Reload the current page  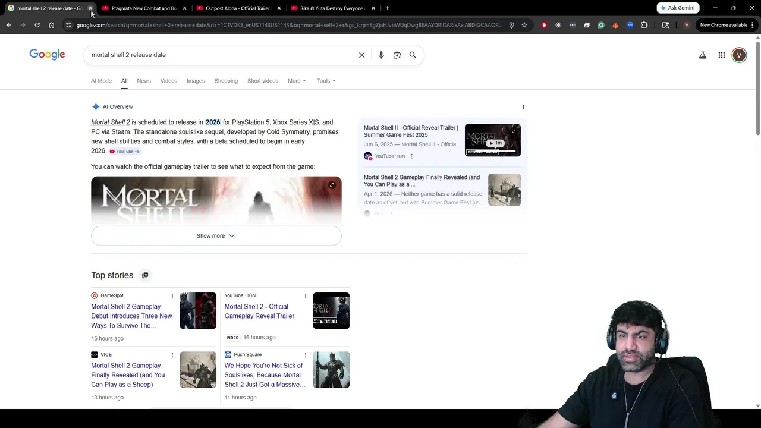37,25
